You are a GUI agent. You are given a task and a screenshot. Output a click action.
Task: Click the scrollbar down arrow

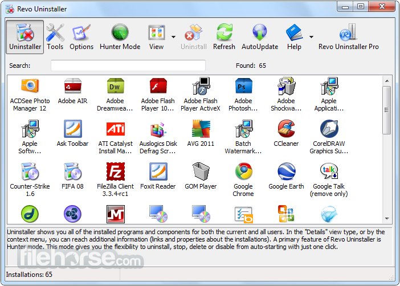(x=387, y=219)
